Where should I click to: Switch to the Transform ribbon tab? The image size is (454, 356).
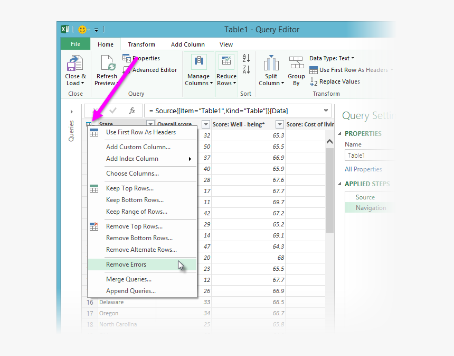(x=141, y=44)
